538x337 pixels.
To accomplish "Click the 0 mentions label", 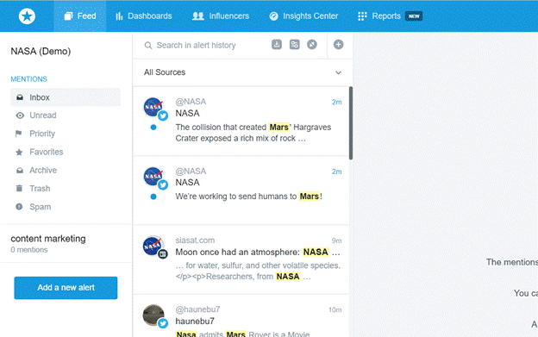I will pyautogui.click(x=29, y=250).
